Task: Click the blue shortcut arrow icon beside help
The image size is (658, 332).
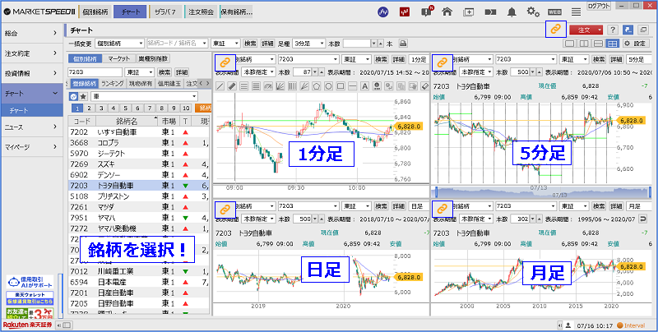Action: [x=628, y=30]
